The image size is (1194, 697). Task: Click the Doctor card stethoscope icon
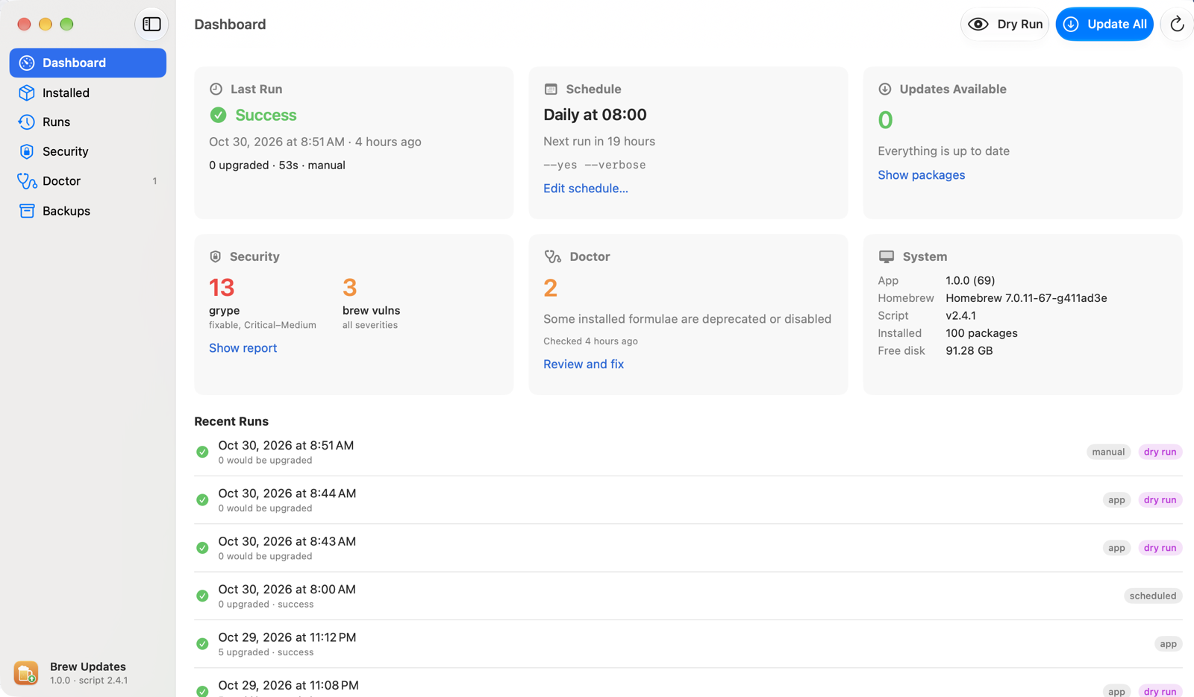552,256
